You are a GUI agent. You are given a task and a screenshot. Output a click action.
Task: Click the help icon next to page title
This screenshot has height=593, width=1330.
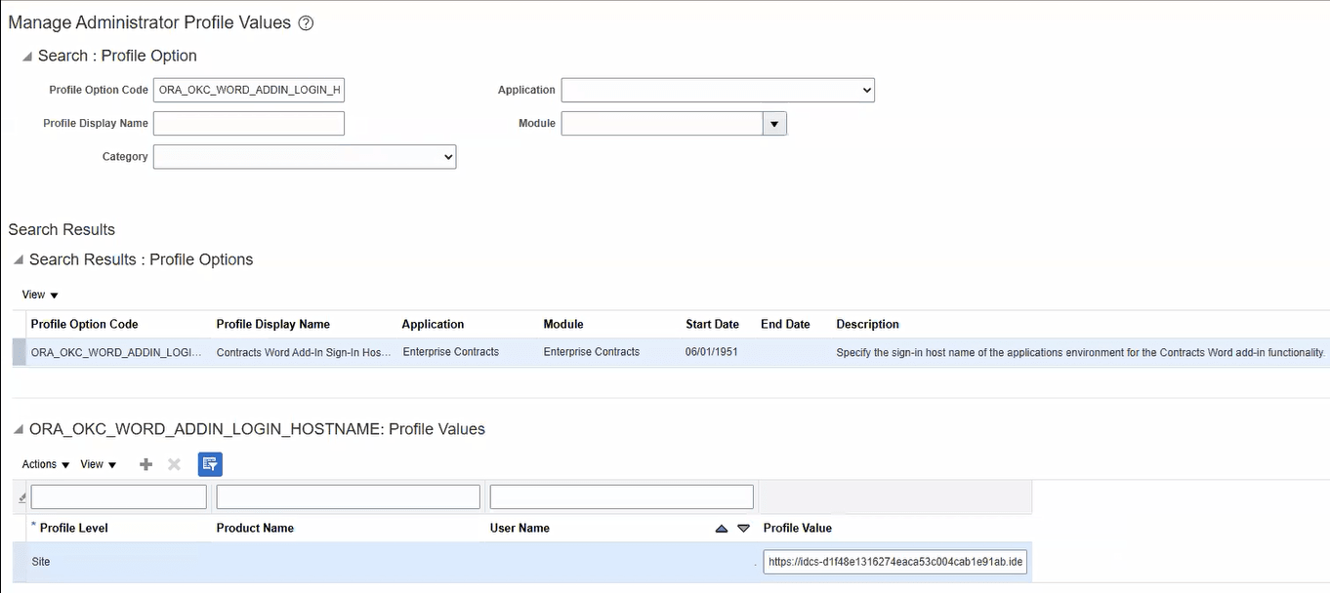(x=305, y=22)
